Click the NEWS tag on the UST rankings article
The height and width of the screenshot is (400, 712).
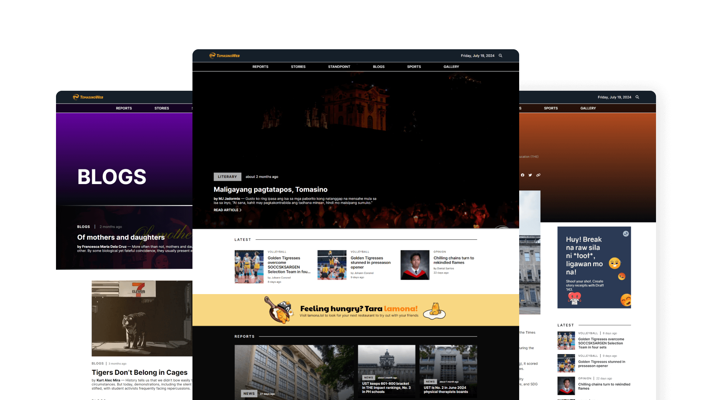pyautogui.click(x=369, y=377)
